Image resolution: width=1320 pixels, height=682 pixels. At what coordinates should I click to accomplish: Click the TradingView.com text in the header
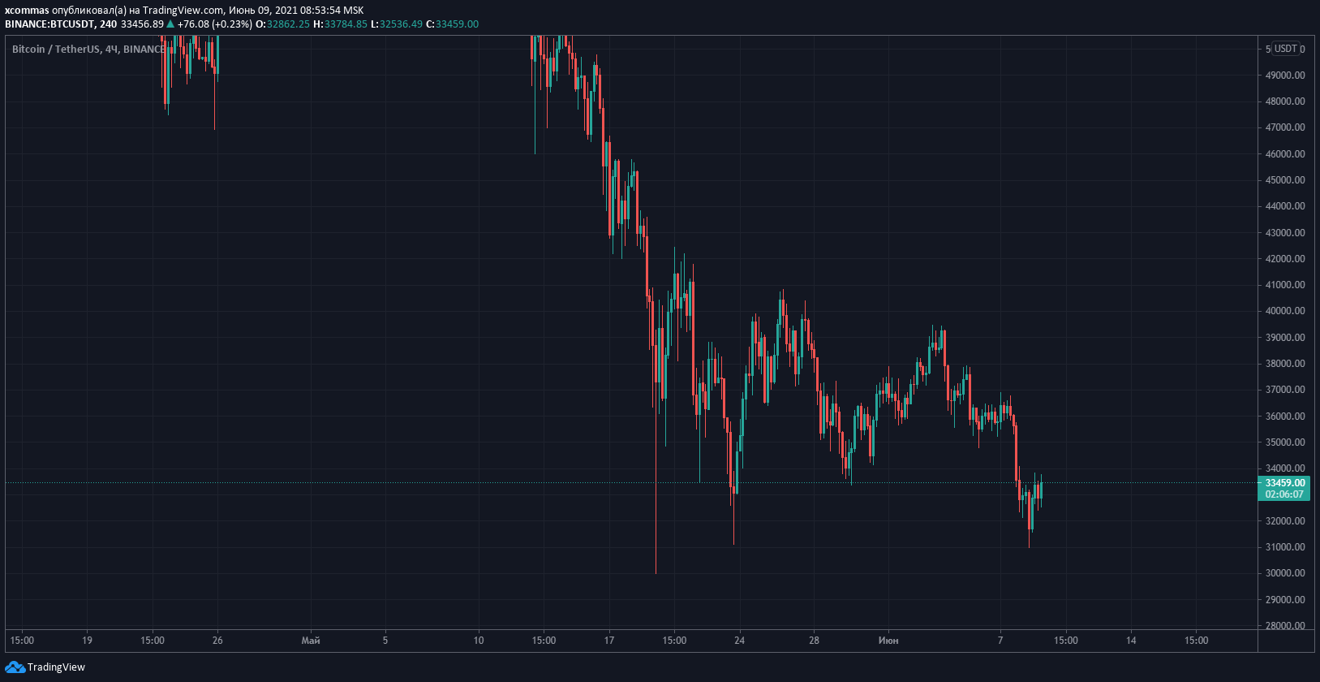click(183, 11)
